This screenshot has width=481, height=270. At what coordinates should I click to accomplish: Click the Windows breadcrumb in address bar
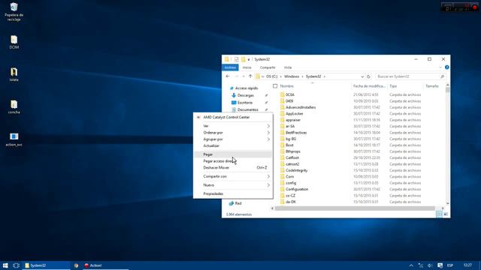tap(292, 76)
